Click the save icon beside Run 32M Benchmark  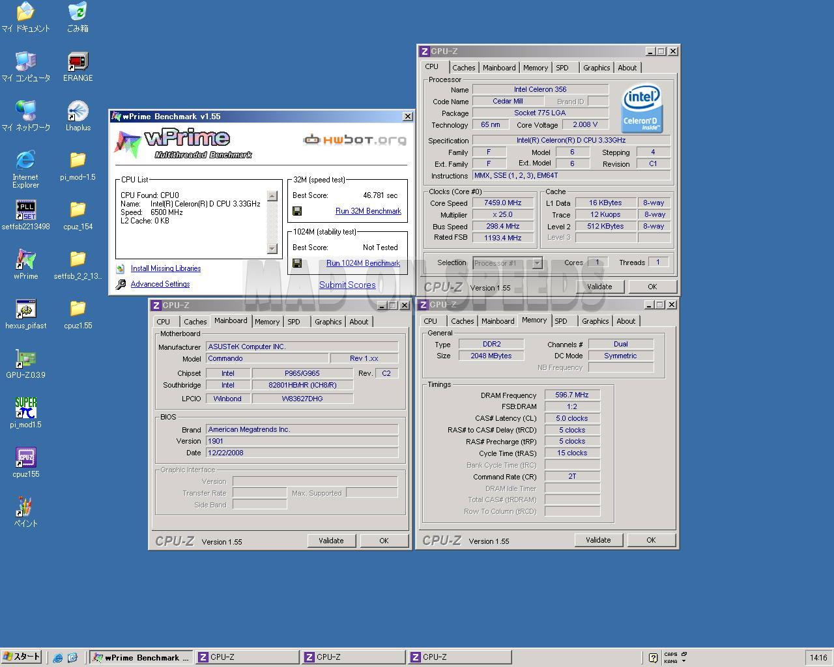(x=297, y=211)
